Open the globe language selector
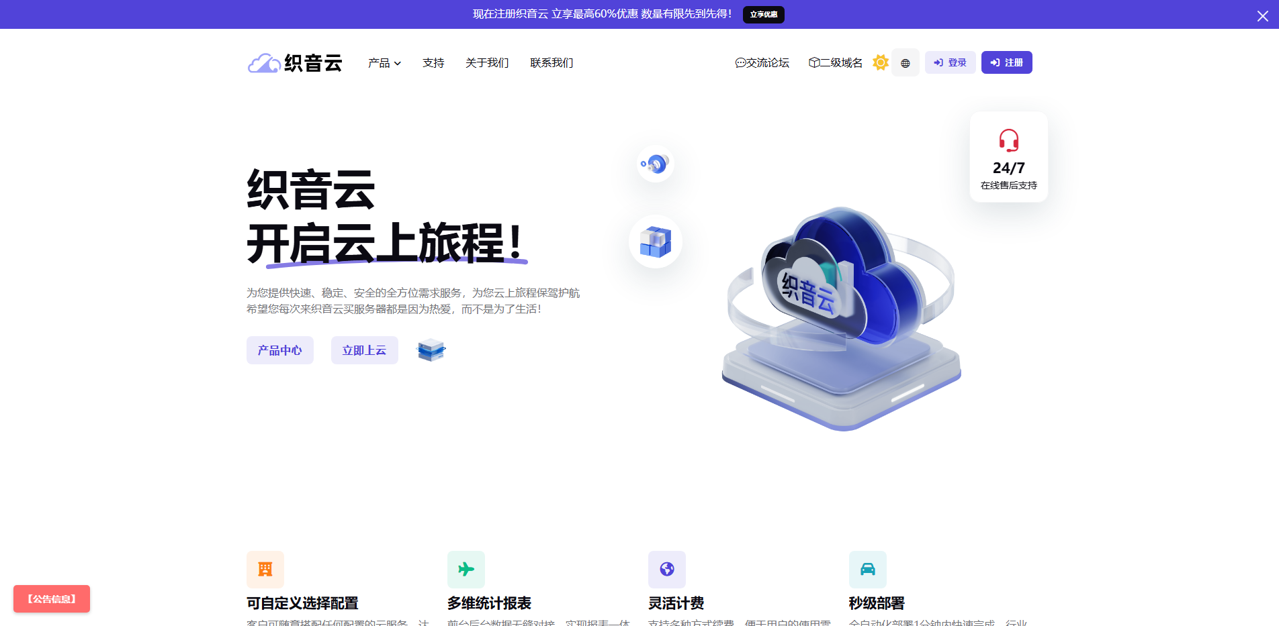Image resolution: width=1279 pixels, height=626 pixels. (x=906, y=62)
